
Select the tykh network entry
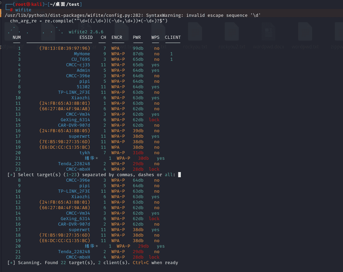point(85,153)
